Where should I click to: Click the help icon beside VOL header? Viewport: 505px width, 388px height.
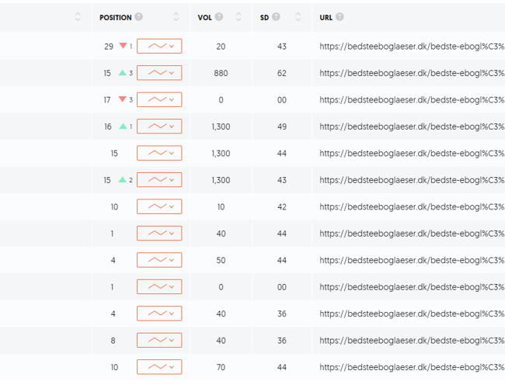219,17
